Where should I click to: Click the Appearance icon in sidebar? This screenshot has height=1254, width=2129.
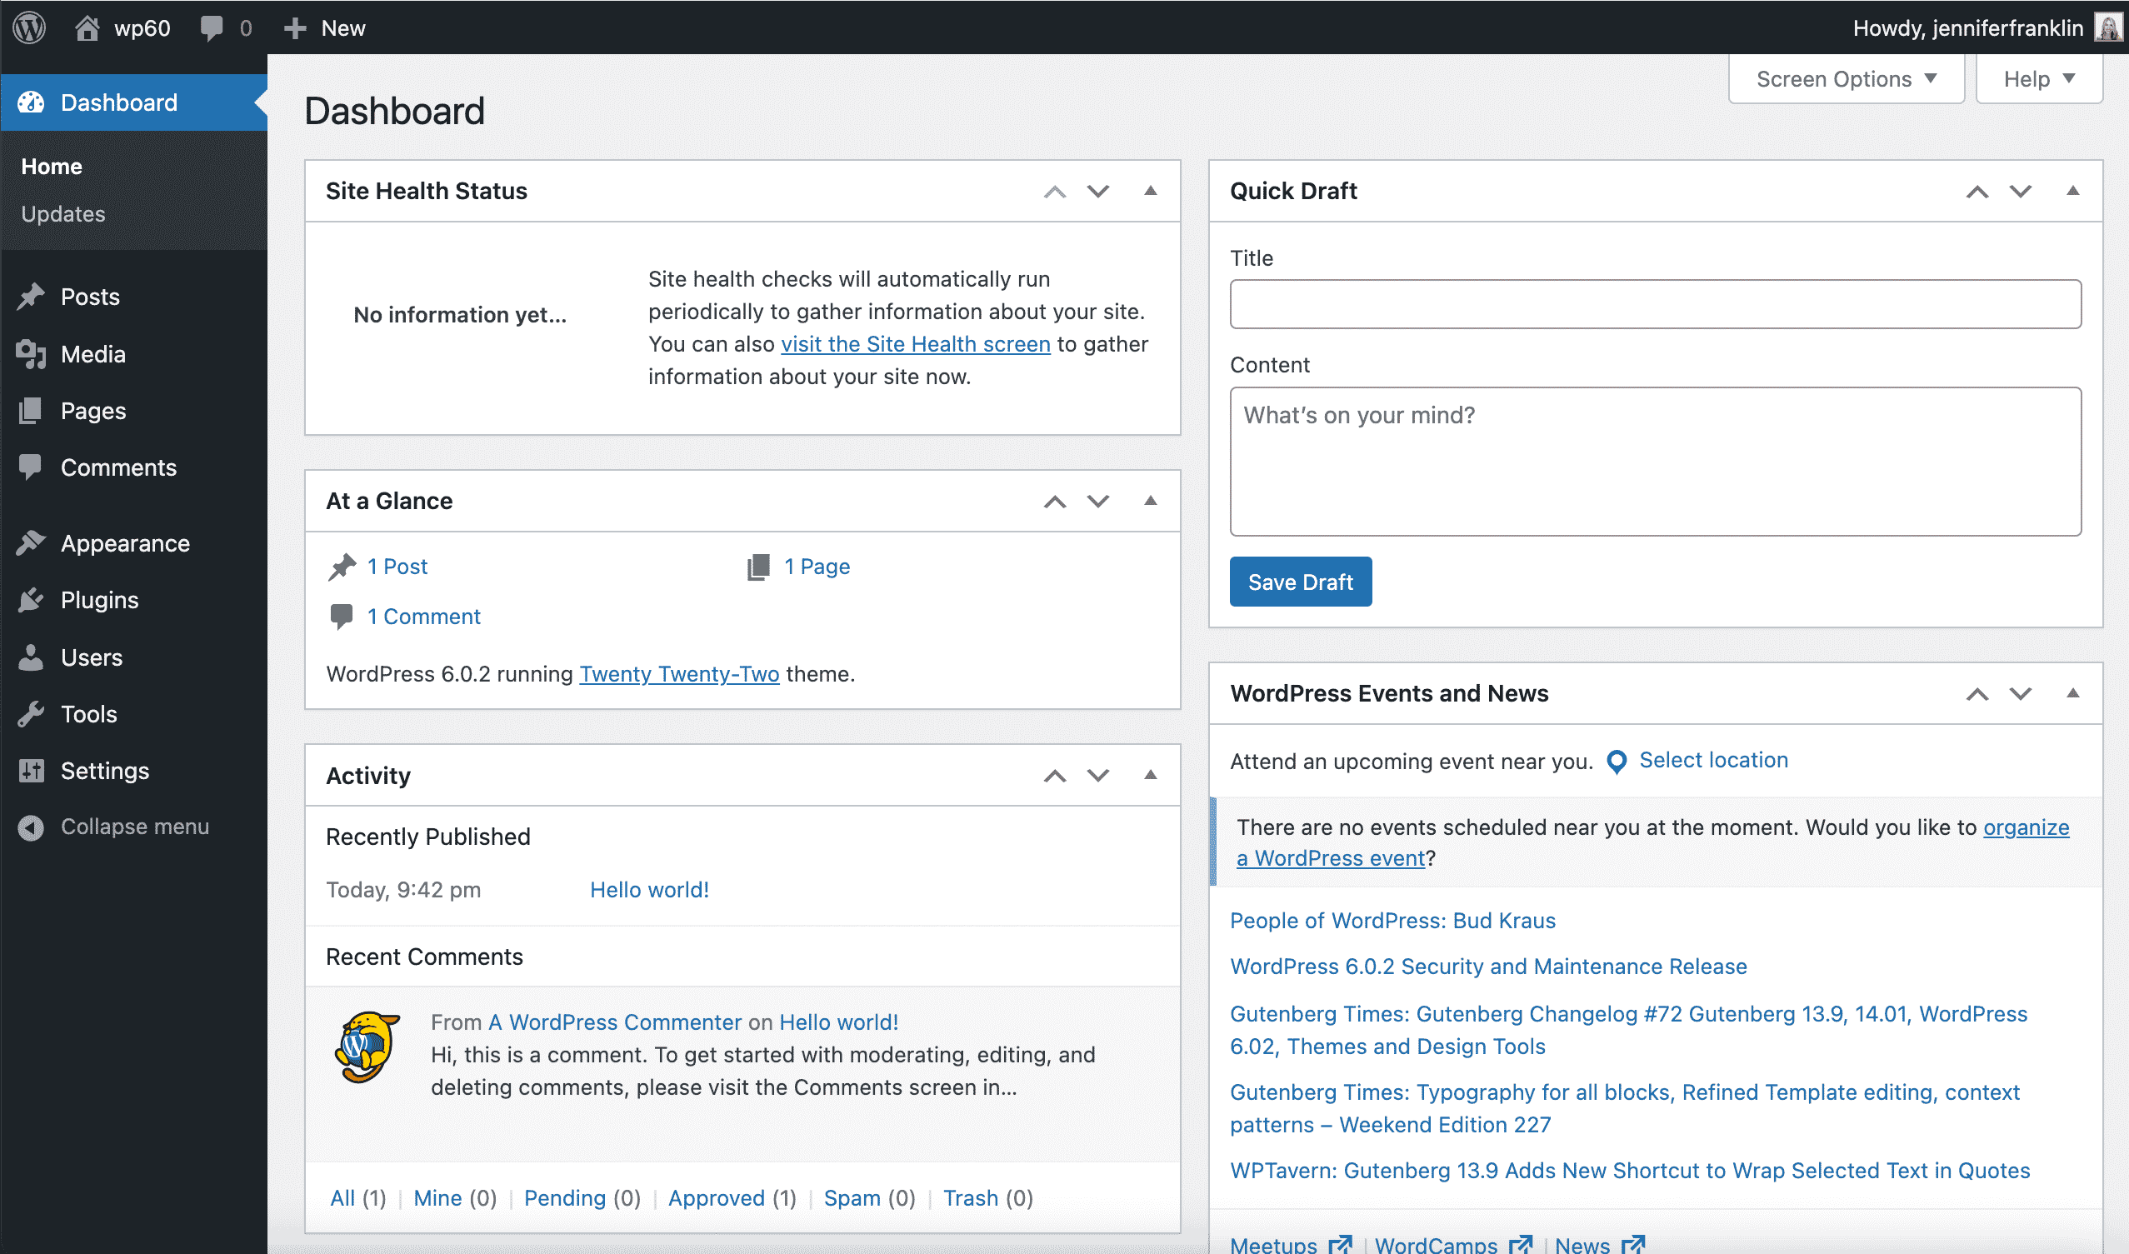[32, 542]
